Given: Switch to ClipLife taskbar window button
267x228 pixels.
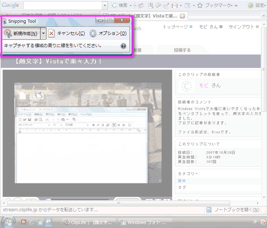Looking at the screenshot, I should pos(89,222).
